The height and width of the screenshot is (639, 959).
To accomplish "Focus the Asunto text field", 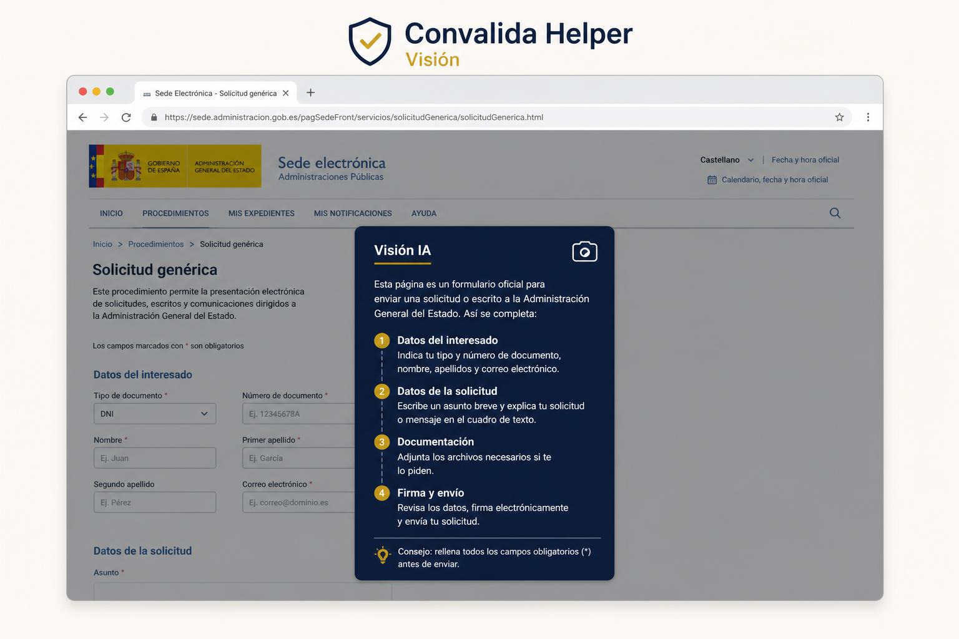I will tap(243, 592).
